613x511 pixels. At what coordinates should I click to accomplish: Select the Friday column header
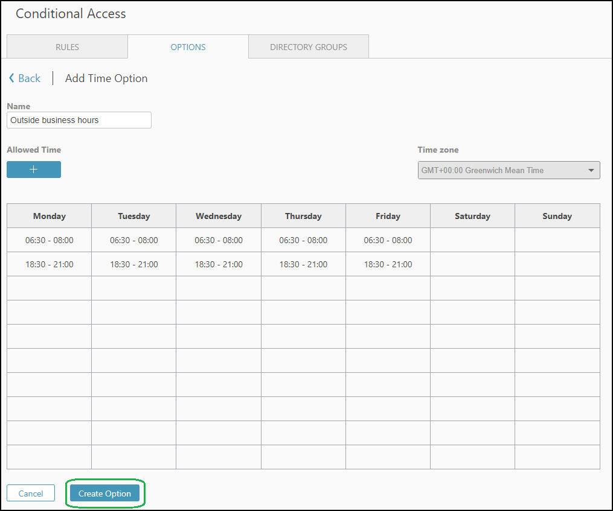coord(388,216)
